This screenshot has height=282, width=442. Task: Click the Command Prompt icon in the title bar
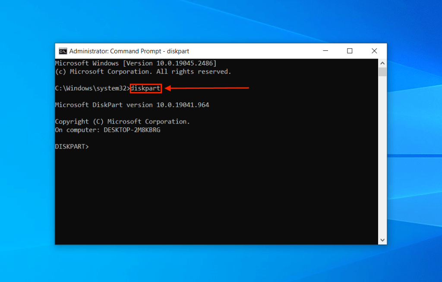[x=63, y=51]
